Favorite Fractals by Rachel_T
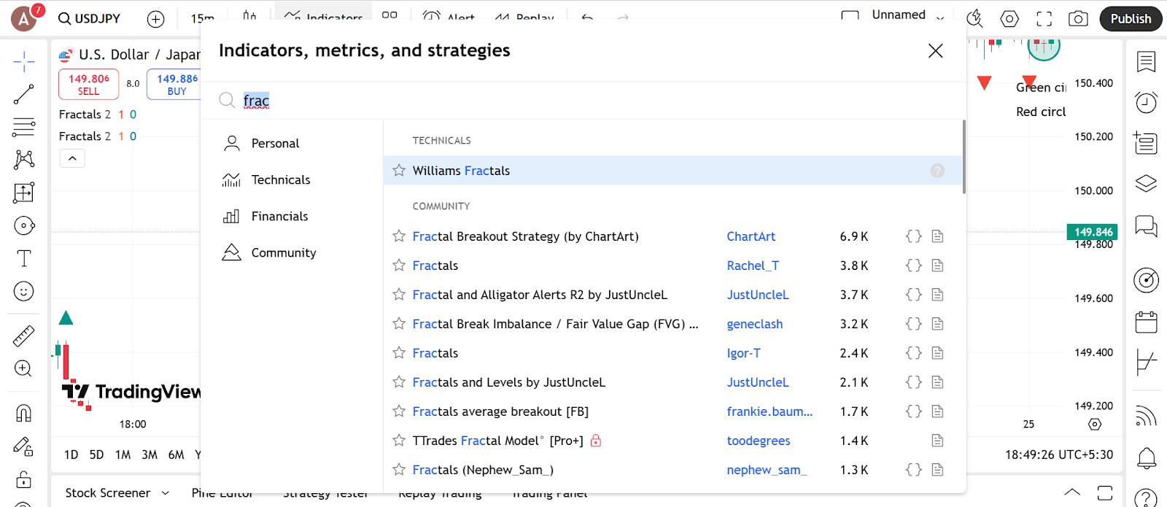This screenshot has height=507, width=1167. [x=399, y=265]
